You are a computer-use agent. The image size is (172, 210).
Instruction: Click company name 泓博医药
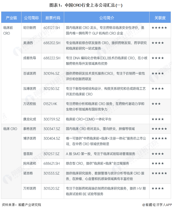point(30,88)
